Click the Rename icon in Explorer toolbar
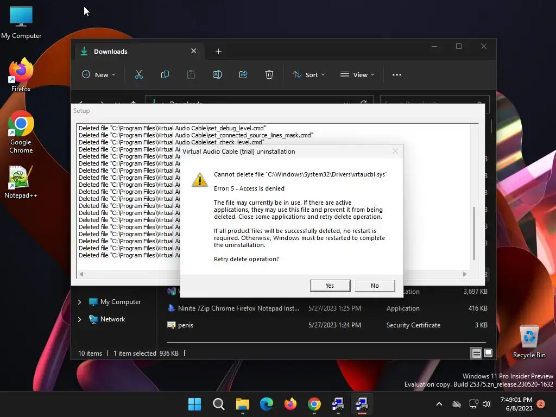Image resolution: width=556 pixels, height=417 pixels. coord(217,75)
